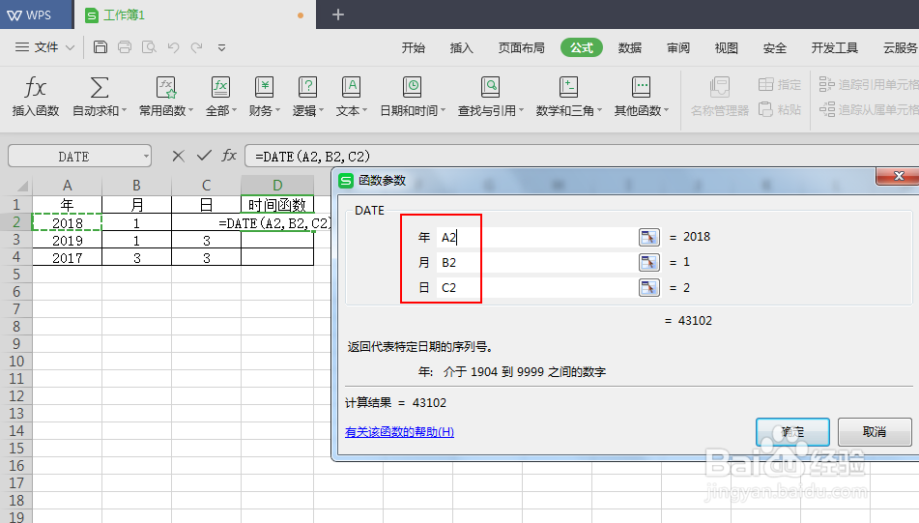Image resolution: width=919 pixels, height=523 pixels.
Task: Click the 年 input field containing A2
Action: coord(535,238)
